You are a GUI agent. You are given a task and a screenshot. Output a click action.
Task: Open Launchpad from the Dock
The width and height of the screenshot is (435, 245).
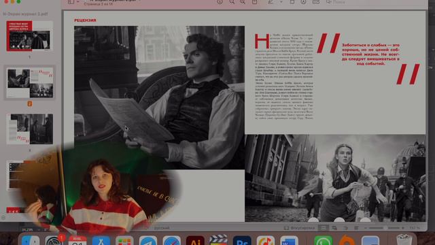click(x=124, y=240)
